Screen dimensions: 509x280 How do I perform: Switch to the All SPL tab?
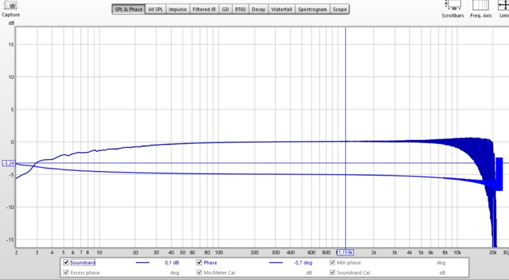[x=156, y=9]
